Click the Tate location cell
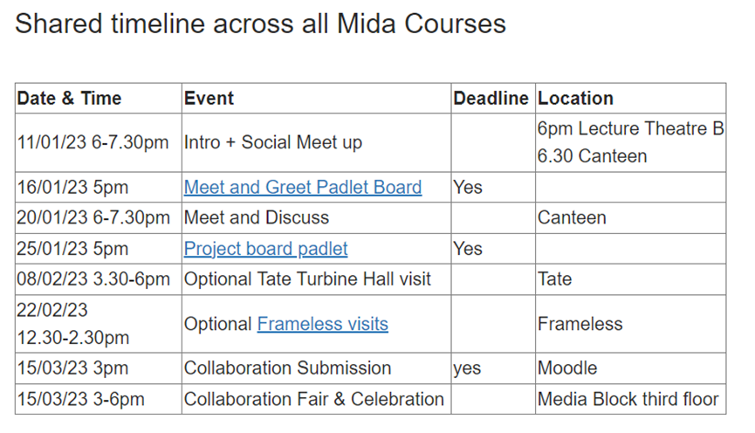Screen dimensions: 755x433 pyautogui.click(x=631, y=279)
